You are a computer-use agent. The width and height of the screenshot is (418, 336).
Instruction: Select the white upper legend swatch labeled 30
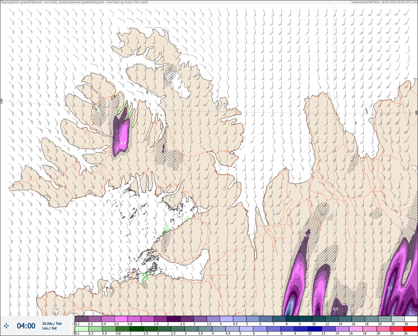411,319
